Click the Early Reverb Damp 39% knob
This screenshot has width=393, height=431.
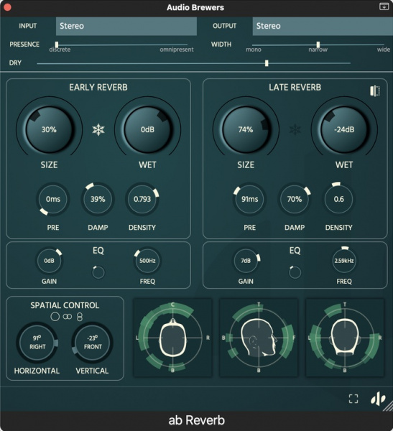click(98, 199)
